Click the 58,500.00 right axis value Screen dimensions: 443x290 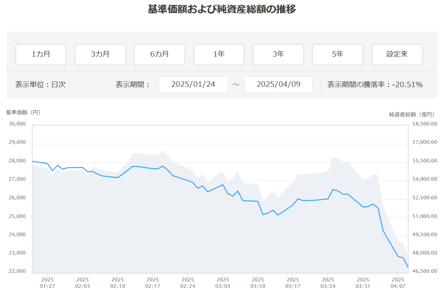(x=426, y=124)
